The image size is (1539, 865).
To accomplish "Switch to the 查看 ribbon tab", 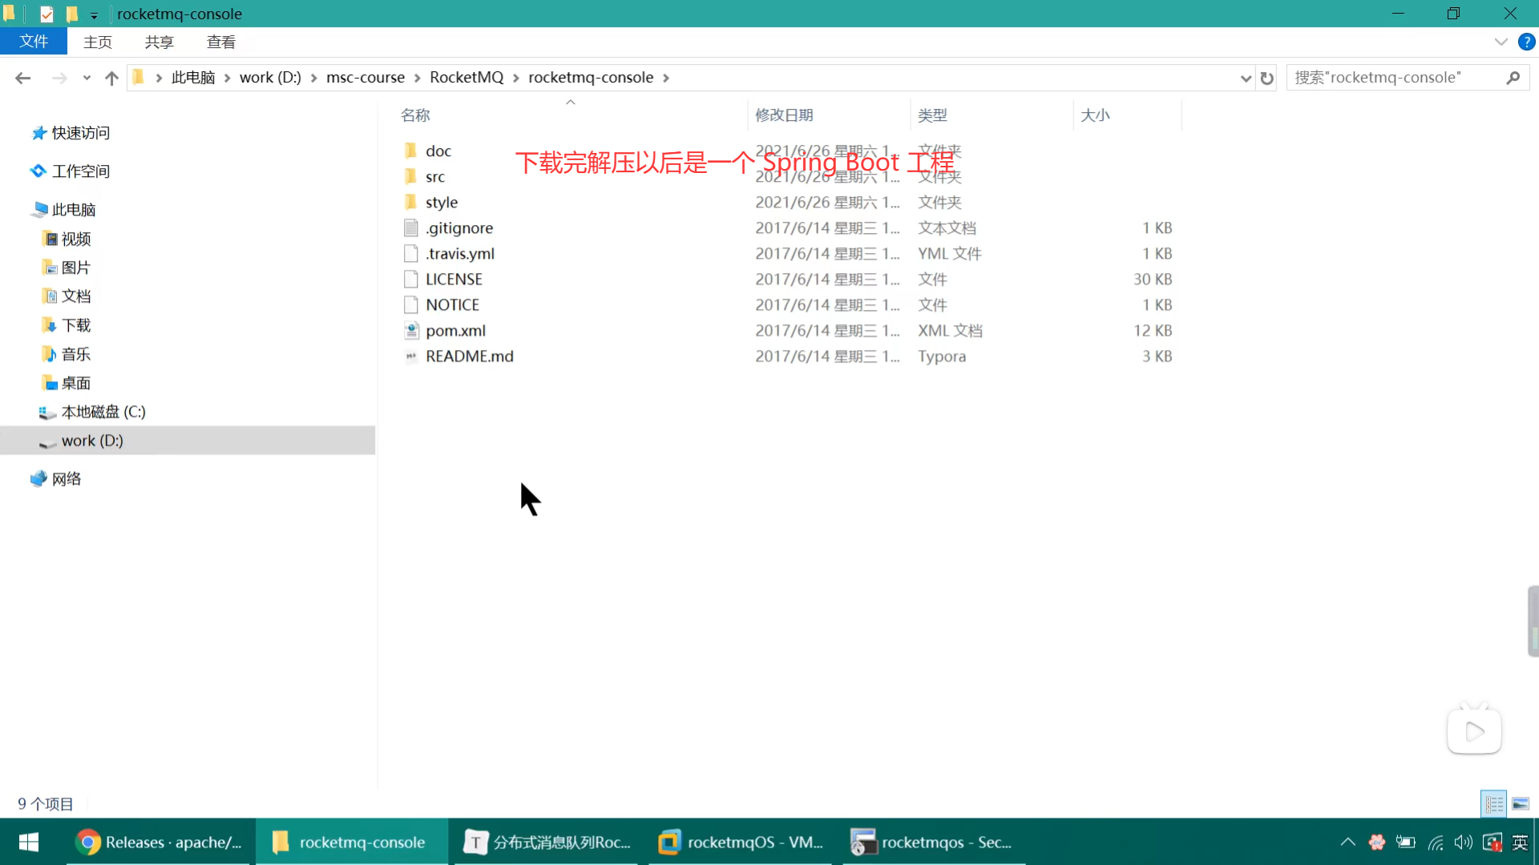I will (x=220, y=42).
